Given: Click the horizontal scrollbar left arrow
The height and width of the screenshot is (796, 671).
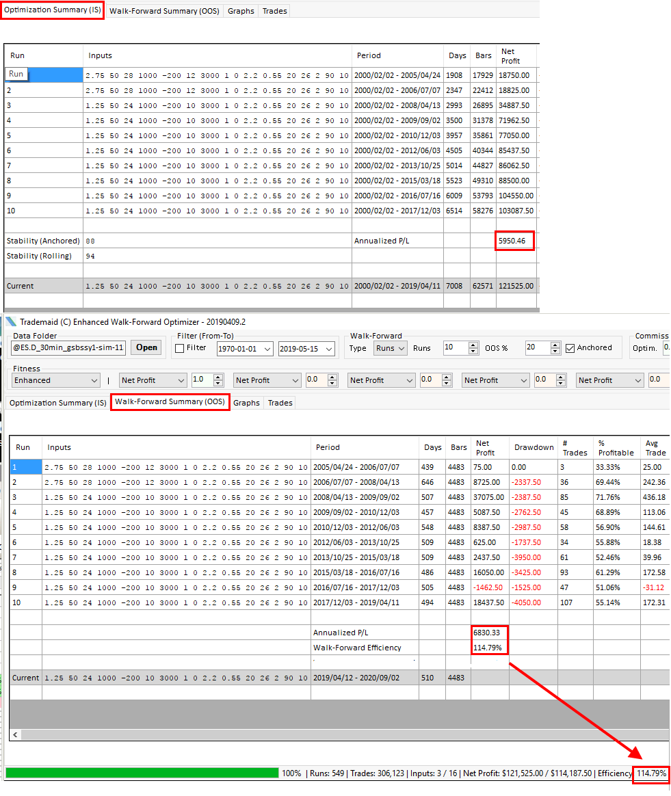Looking at the screenshot, I should [15, 734].
